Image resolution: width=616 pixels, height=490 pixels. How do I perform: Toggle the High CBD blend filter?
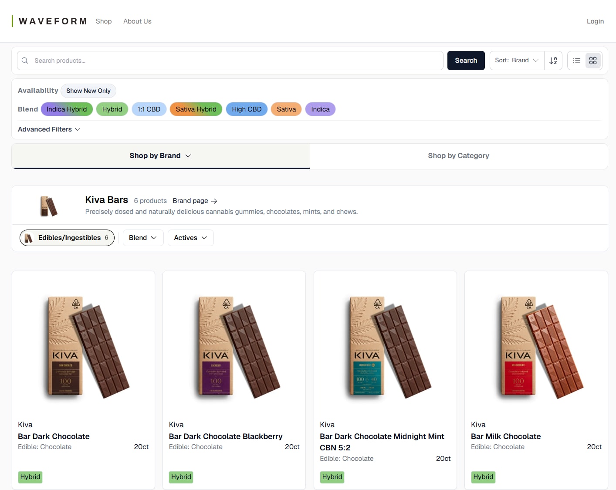247,109
